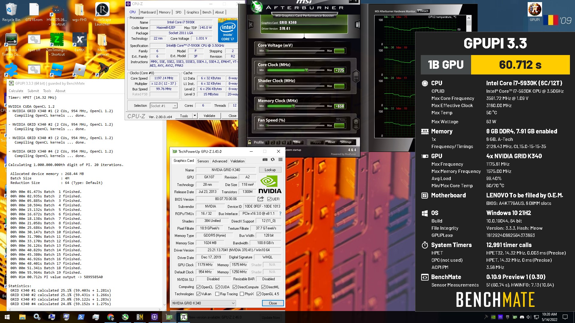Open the NVIDIA GRID K340 GPU selector dropdown
This screenshot has width=575, height=323.
click(204, 303)
